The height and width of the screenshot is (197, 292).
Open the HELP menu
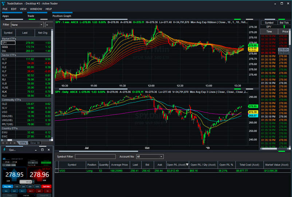click(48, 9)
